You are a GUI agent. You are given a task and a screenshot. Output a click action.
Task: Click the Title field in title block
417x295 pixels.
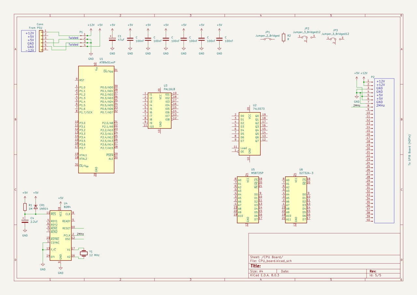click(256, 266)
